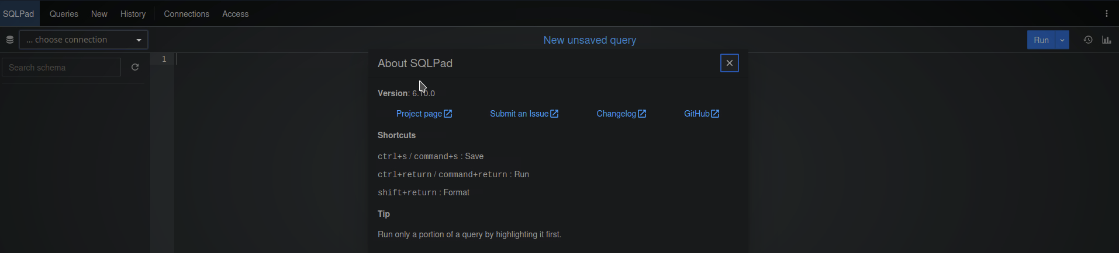This screenshot has width=1119, height=253.
Task: Open the Queries menu item
Action: (64, 13)
